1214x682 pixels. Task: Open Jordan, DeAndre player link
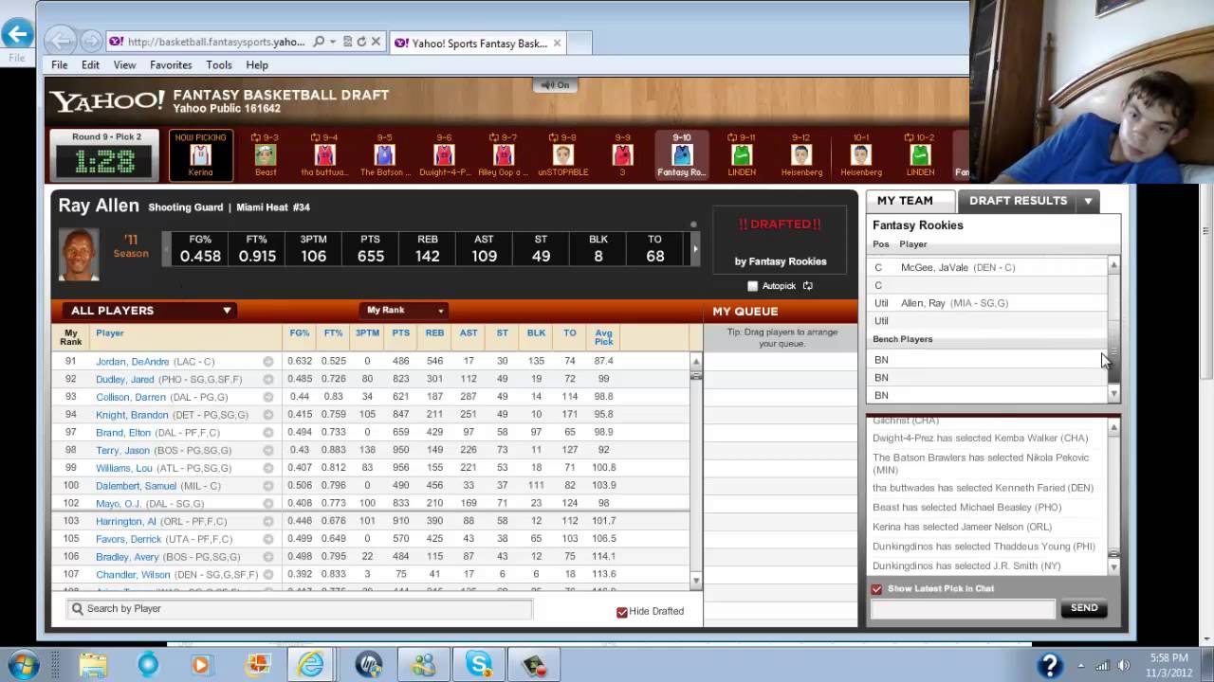tap(132, 362)
